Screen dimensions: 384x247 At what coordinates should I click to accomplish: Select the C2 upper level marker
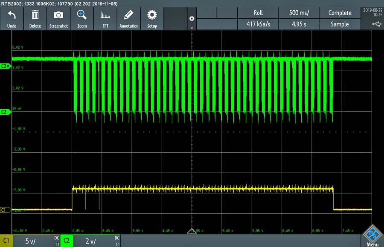pyautogui.click(x=6, y=66)
